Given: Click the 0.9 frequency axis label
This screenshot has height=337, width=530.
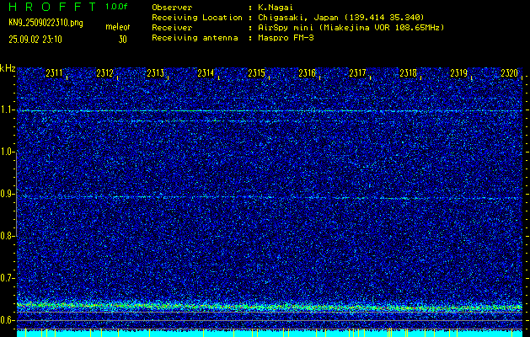Looking at the screenshot, I should coord(6,194).
